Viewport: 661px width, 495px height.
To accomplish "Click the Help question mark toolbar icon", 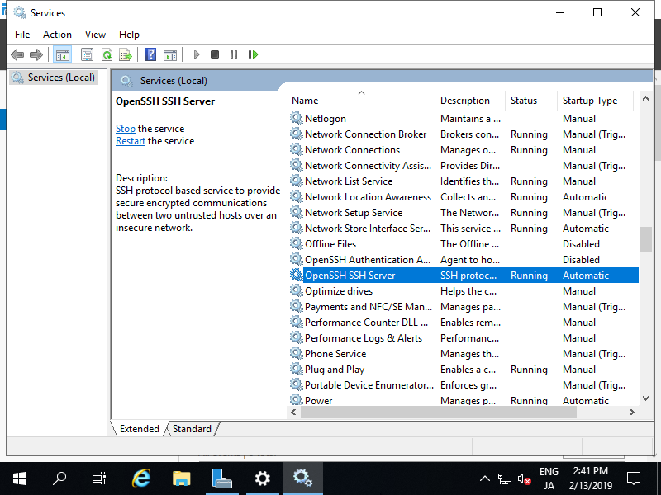I will coord(150,54).
